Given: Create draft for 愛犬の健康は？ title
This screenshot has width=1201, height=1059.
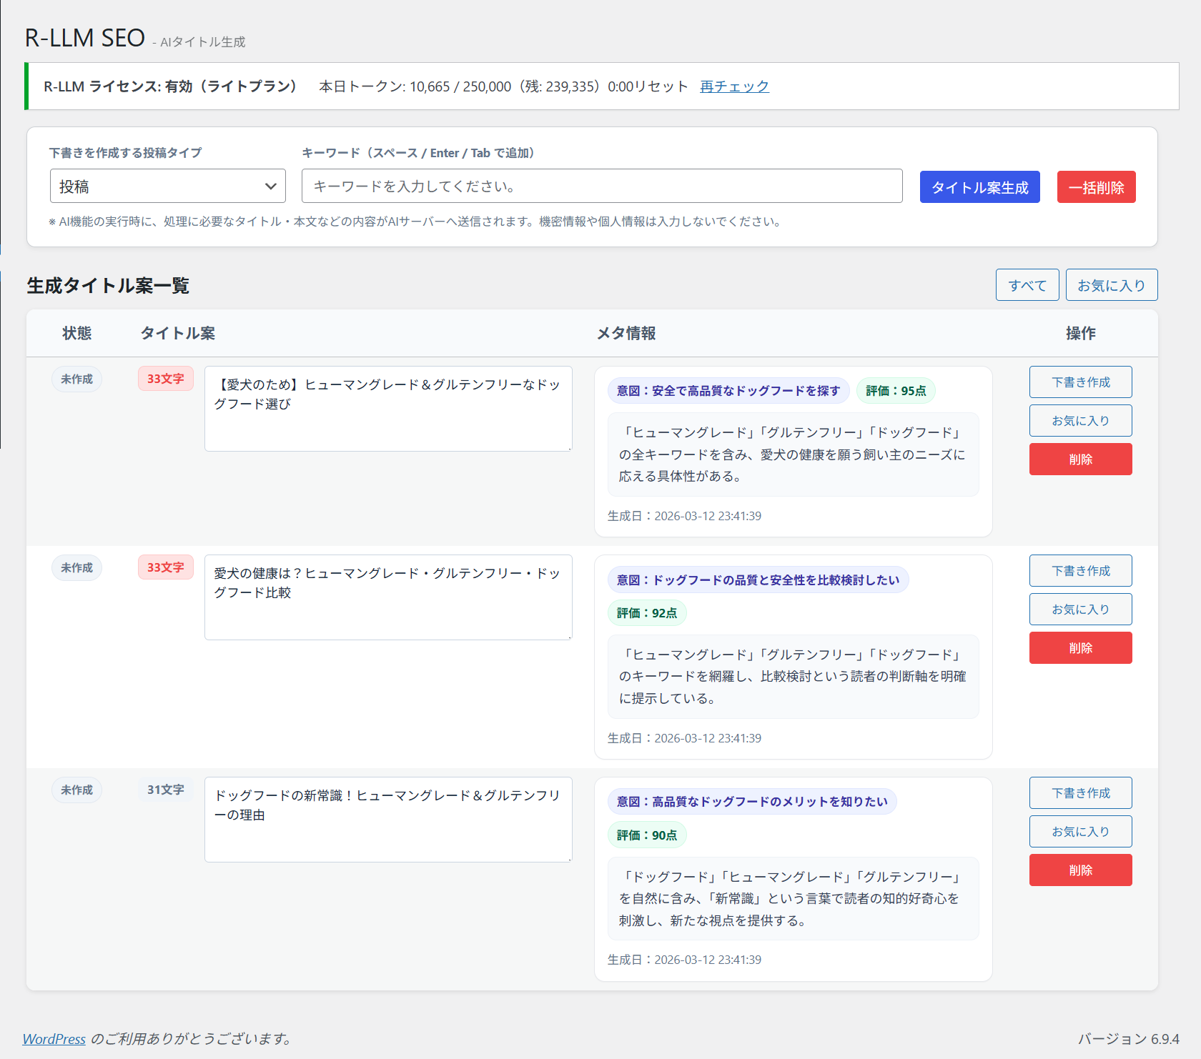Looking at the screenshot, I should (1080, 571).
